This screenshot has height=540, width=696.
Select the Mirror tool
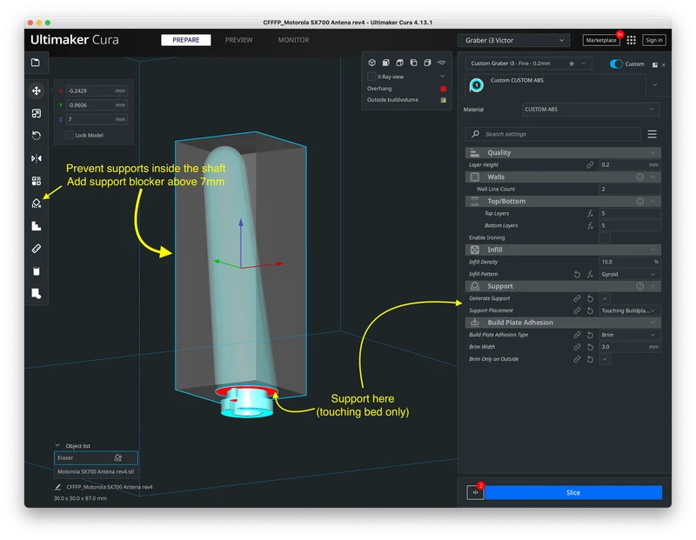37,158
